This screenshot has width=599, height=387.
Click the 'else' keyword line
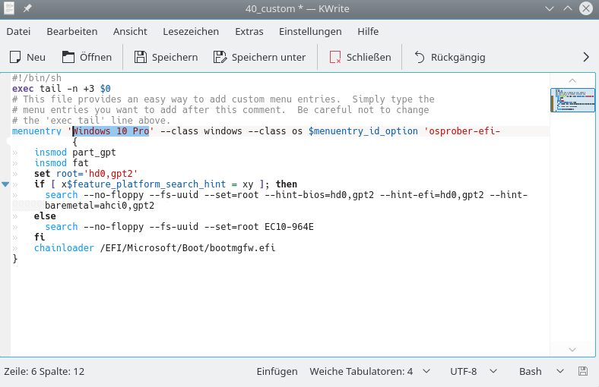point(45,216)
